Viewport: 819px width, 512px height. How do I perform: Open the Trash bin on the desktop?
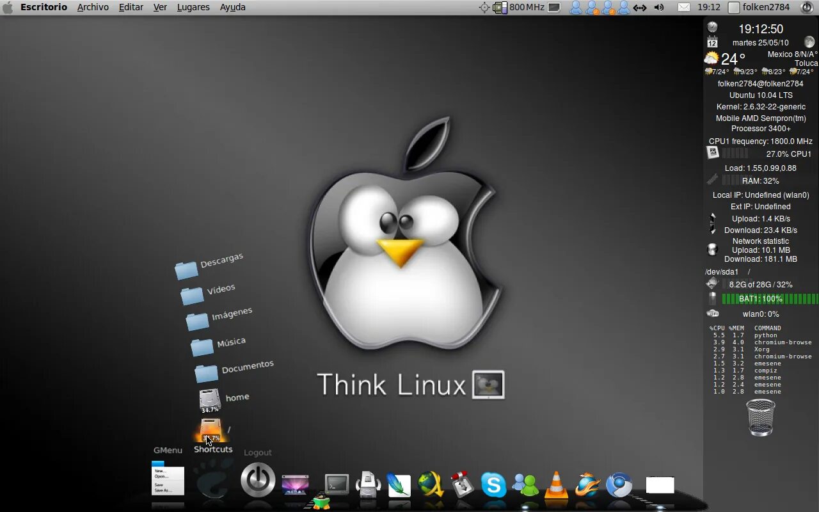761,417
